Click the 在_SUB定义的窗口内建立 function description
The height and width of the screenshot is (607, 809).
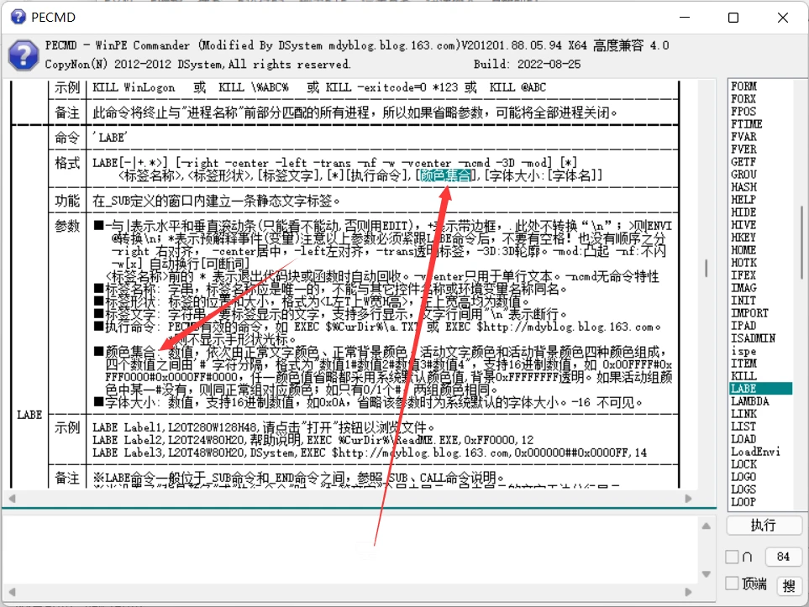pos(216,201)
